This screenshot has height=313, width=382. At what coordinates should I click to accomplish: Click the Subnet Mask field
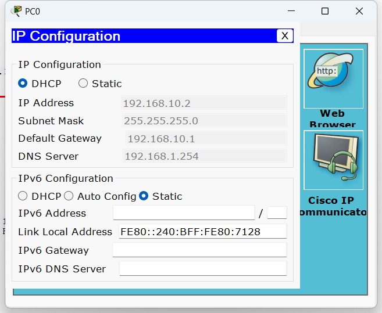(204, 121)
